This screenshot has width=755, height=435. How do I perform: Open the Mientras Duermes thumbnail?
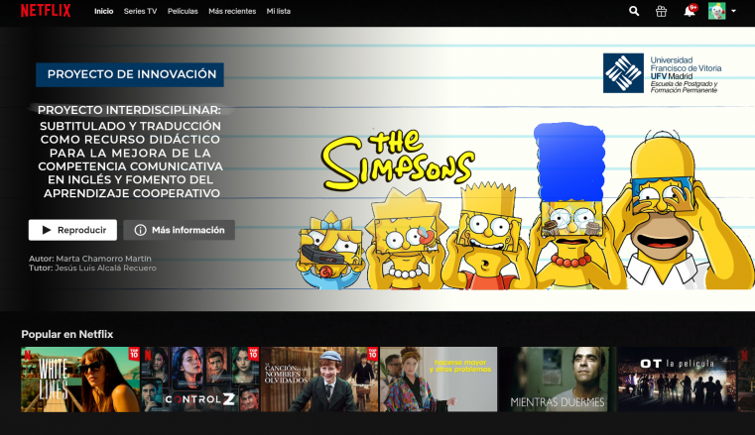(x=558, y=380)
